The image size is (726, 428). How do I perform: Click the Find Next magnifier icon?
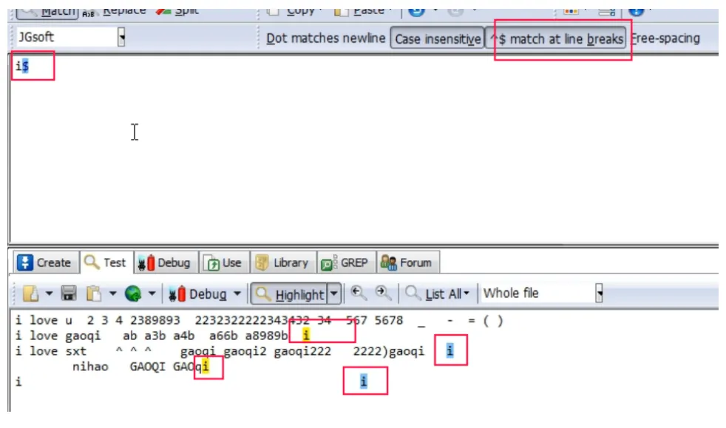click(383, 293)
